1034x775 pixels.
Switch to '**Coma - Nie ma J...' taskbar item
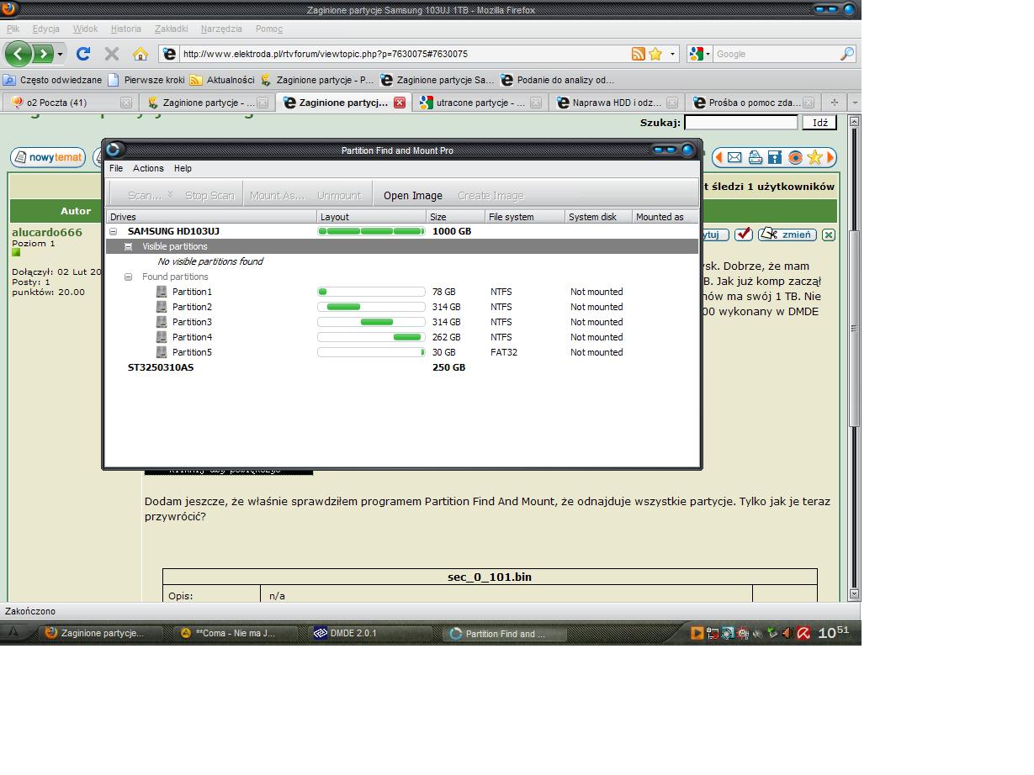[x=238, y=633]
